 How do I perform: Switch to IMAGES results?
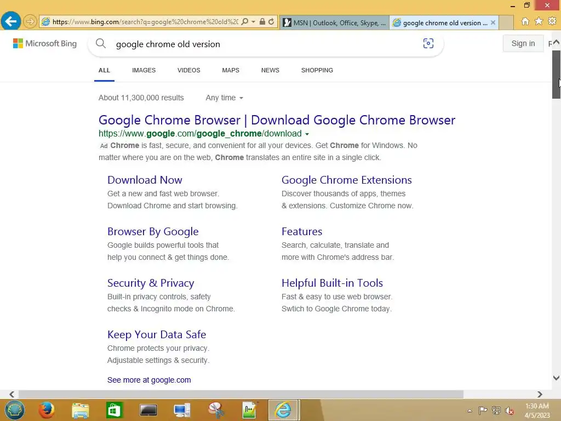(x=144, y=71)
